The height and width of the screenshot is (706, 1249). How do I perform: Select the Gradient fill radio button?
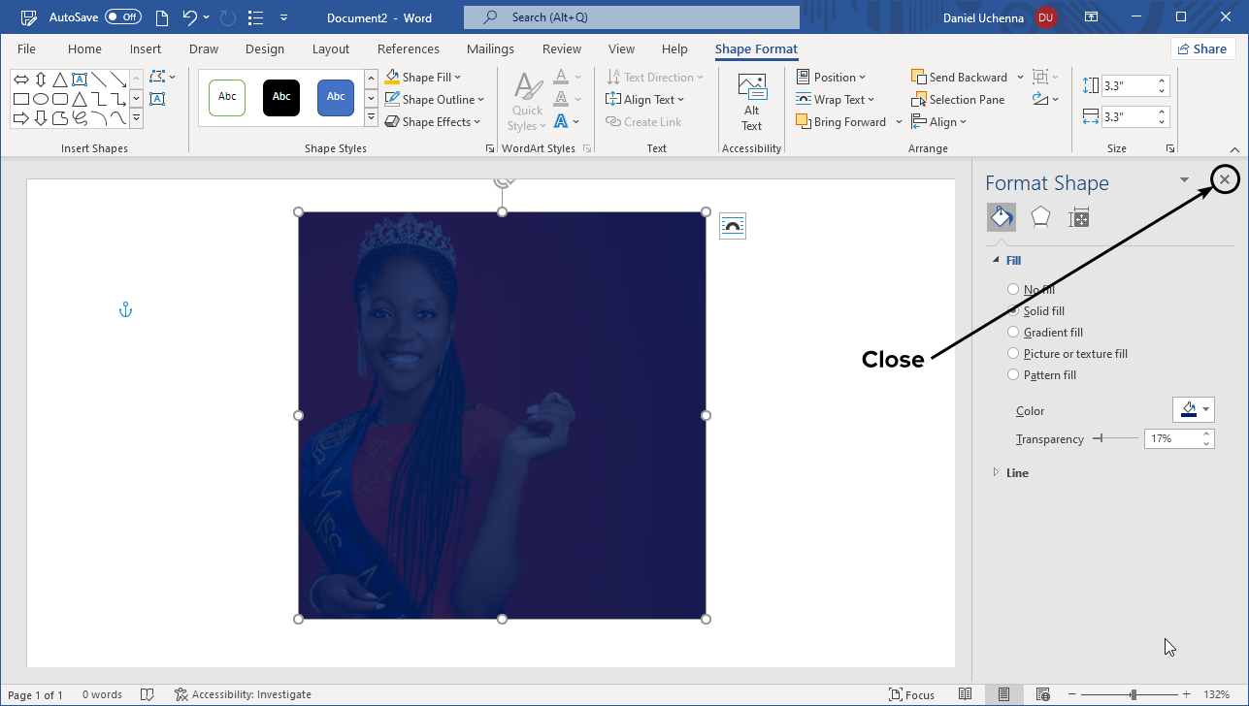1013,333
